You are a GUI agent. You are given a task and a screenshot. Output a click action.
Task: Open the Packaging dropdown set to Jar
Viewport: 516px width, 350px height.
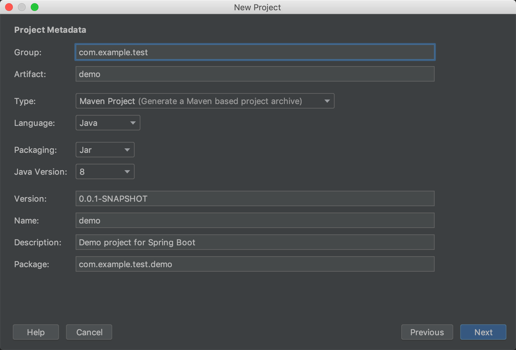coord(105,150)
